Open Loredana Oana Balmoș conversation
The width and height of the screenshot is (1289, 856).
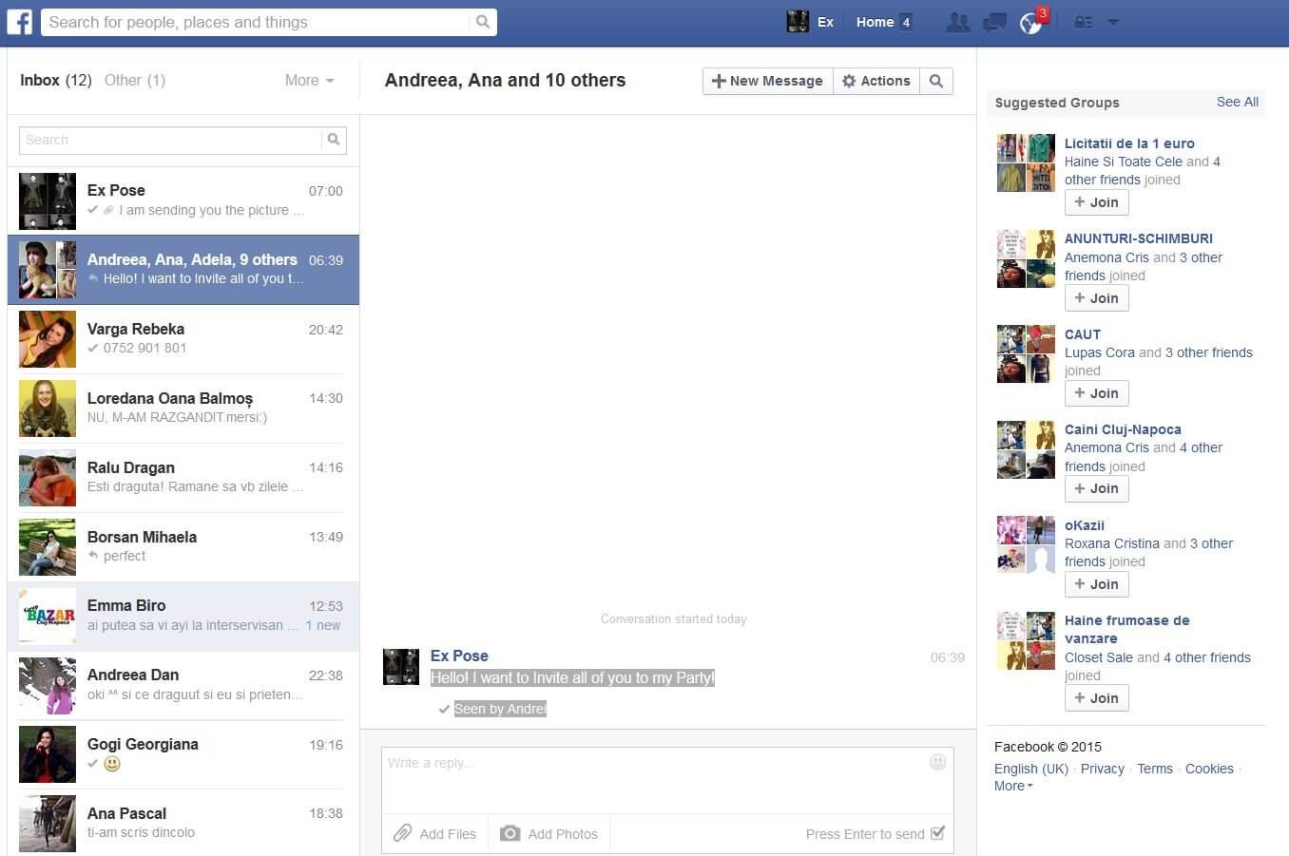coord(183,409)
